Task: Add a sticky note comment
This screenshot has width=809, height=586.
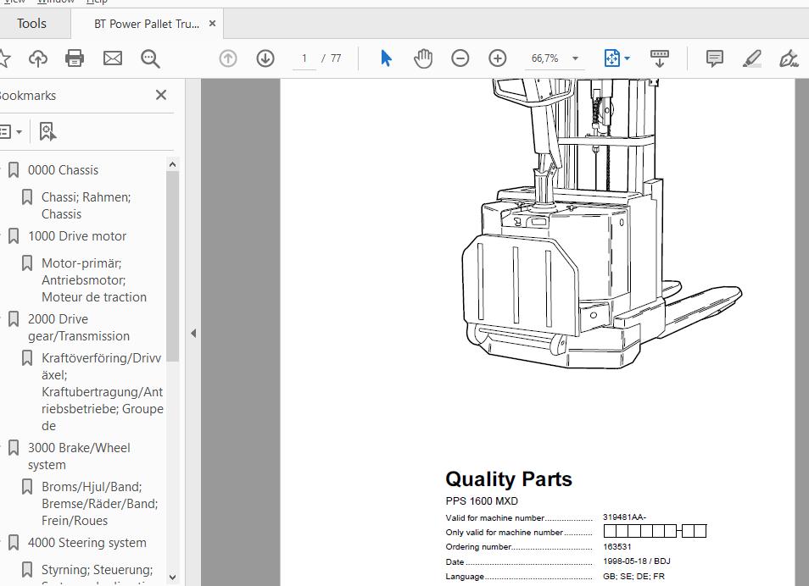Action: point(715,58)
